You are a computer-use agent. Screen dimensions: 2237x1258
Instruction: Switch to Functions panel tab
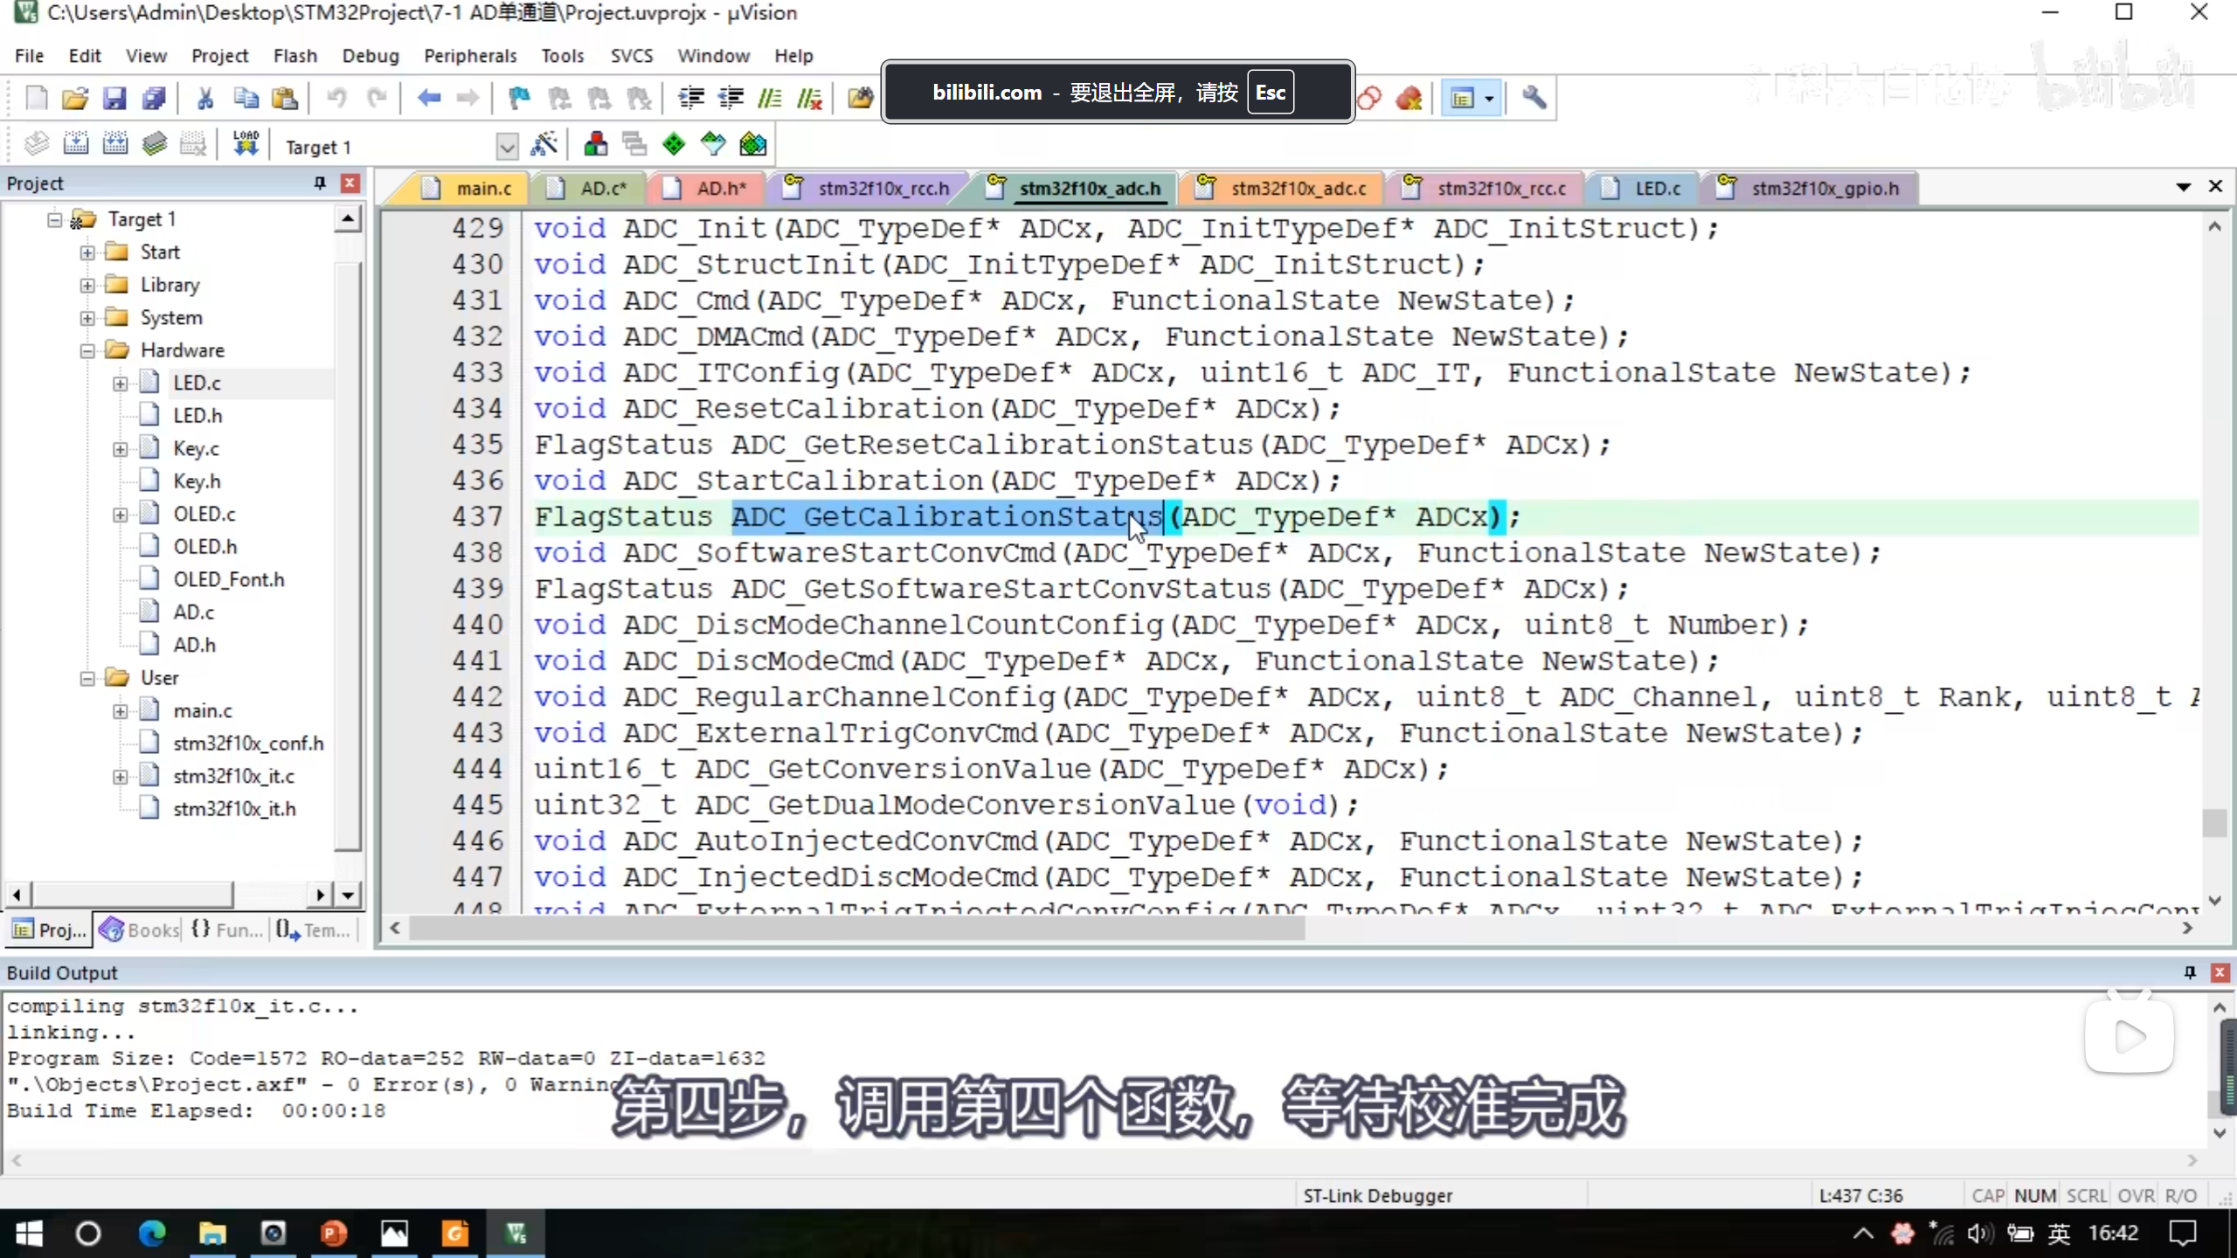tap(227, 930)
